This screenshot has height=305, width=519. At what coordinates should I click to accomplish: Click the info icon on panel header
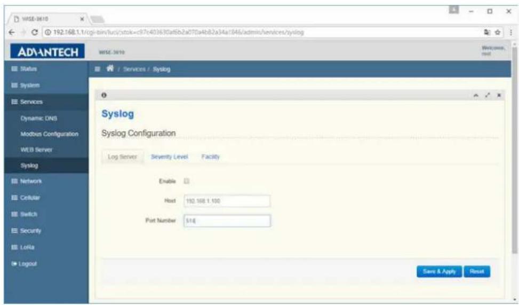point(104,95)
